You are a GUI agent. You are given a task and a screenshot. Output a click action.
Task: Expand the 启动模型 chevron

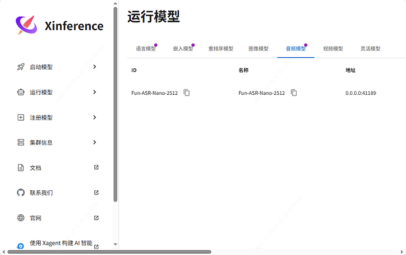95,67
